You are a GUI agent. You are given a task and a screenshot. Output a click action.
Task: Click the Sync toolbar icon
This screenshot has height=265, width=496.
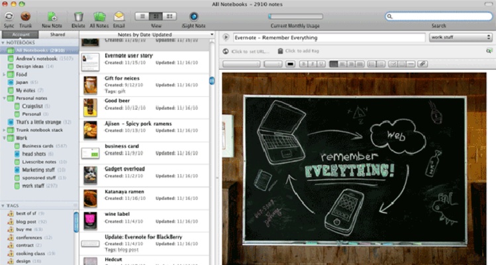click(9, 17)
